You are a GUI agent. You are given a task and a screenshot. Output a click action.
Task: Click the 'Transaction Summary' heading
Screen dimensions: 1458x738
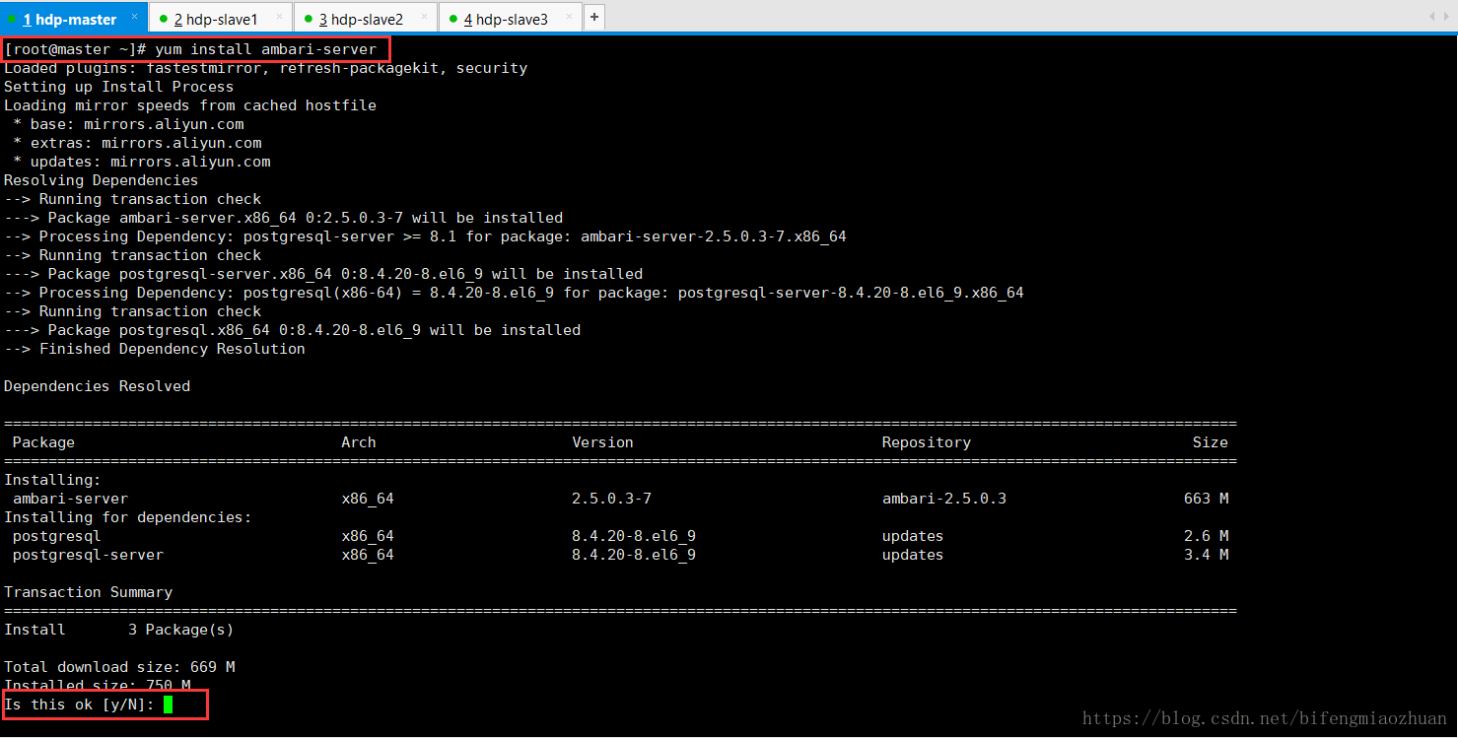89,592
